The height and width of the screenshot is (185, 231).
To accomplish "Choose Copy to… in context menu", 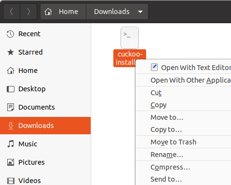I will click(x=183, y=129).
